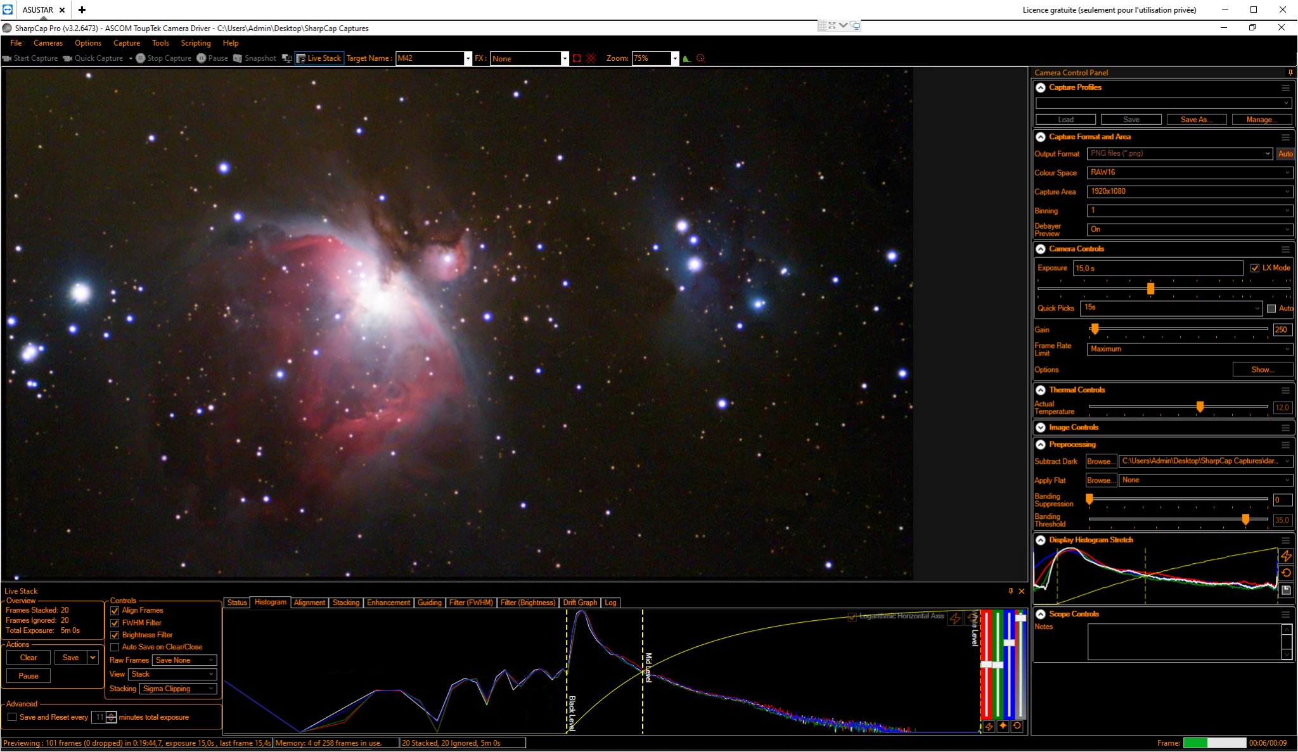
Task: Open the Scripting menu
Action: [x=196, y=43]
